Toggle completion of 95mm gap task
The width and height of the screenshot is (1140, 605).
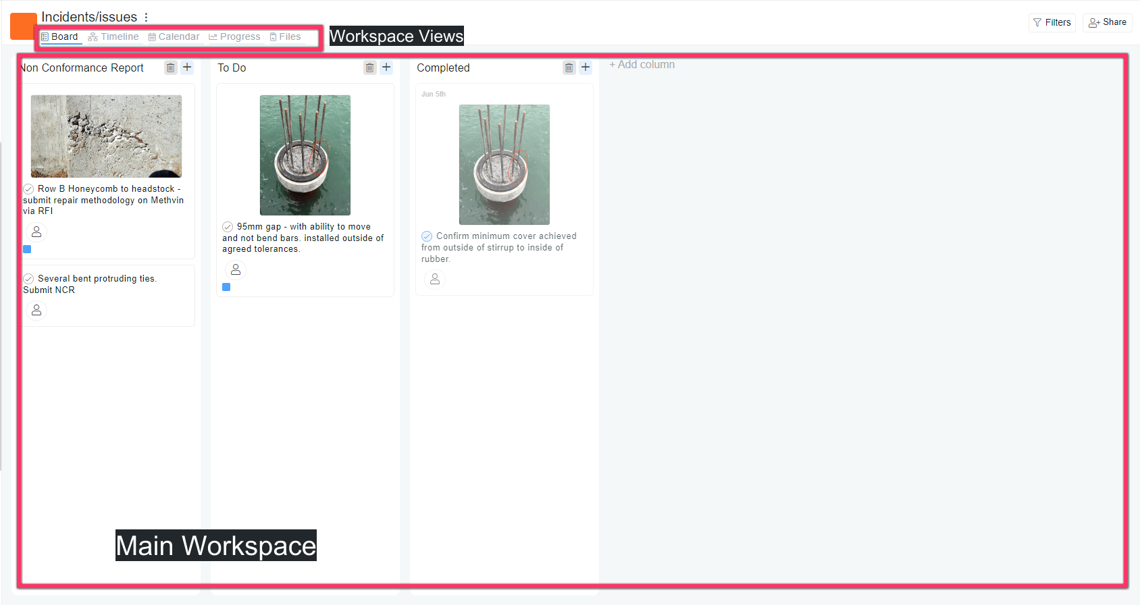click(228, 227)
